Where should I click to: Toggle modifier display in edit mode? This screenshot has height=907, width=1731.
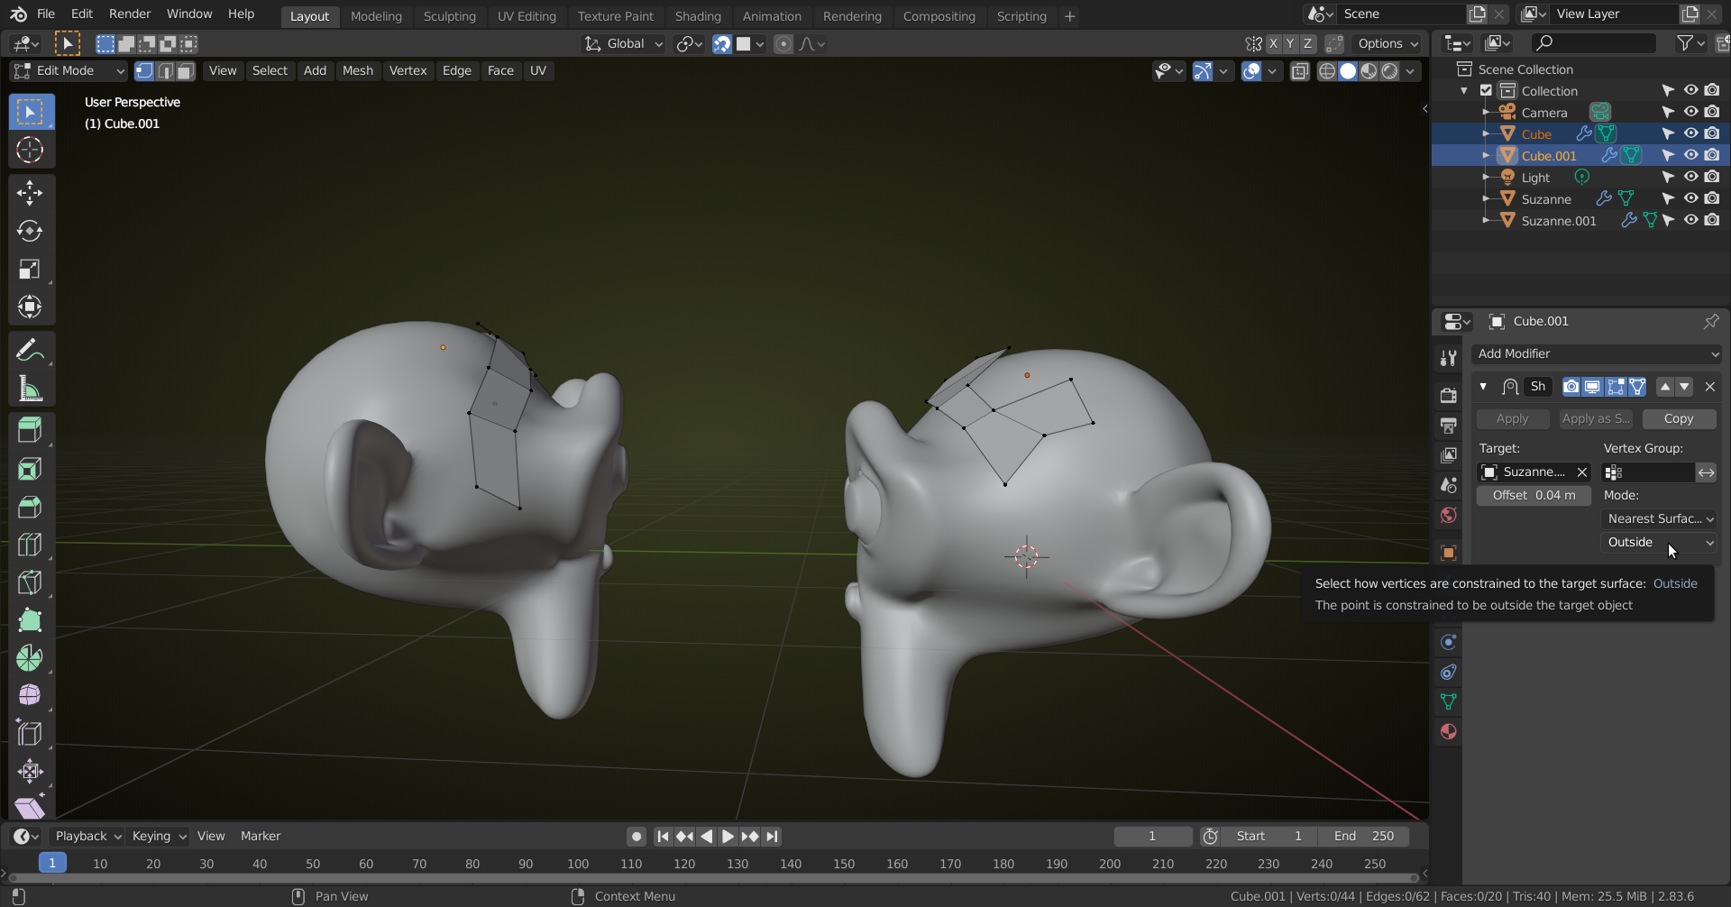click(x=1615, y=387)
